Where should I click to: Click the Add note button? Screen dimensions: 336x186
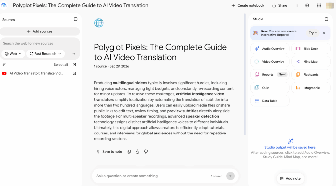coord(290,178)
